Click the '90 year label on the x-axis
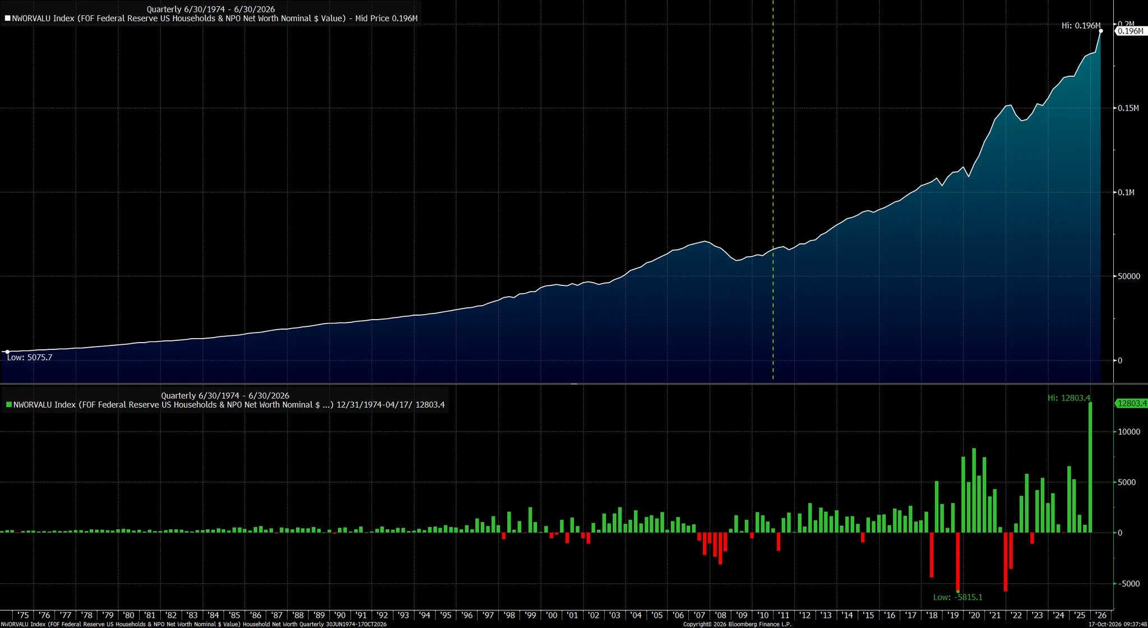This screenshot has width=1148, height=628. 340,615
